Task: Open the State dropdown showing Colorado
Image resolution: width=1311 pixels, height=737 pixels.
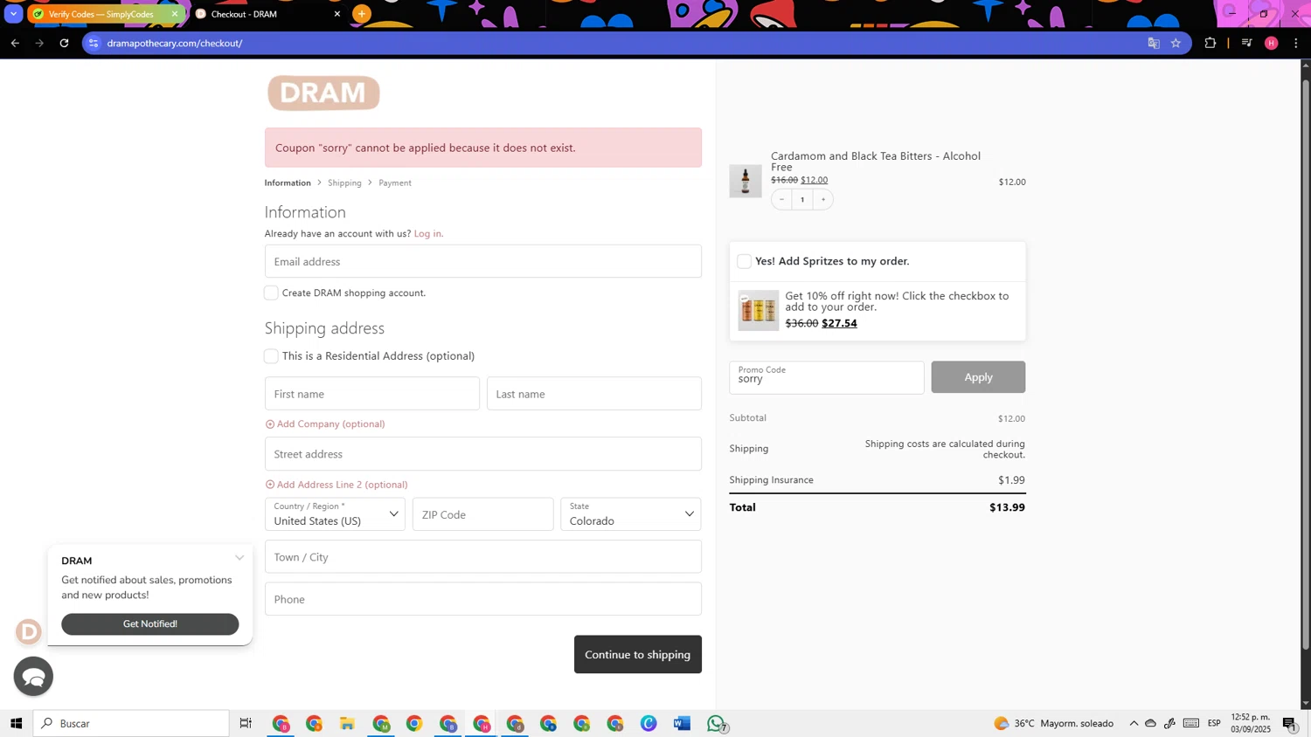Action: click(x=631, y=514)
